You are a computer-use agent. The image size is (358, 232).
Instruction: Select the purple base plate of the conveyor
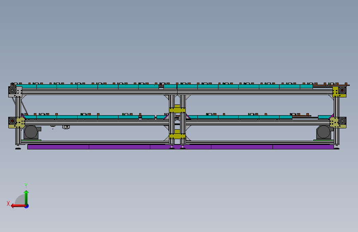[x=180, y=147]
